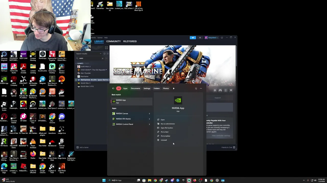The image size is (327, 183).
Task: Select NVIDIA App best match result
Action: [x=132, y=101]
